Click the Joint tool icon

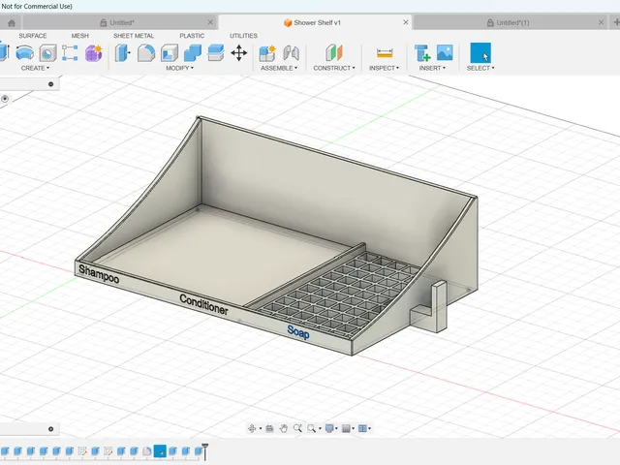291,53
